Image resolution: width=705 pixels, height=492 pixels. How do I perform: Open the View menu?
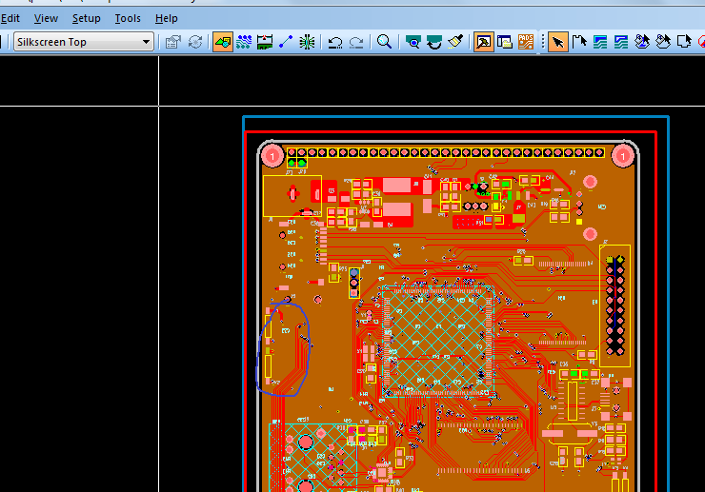[46, 18]
